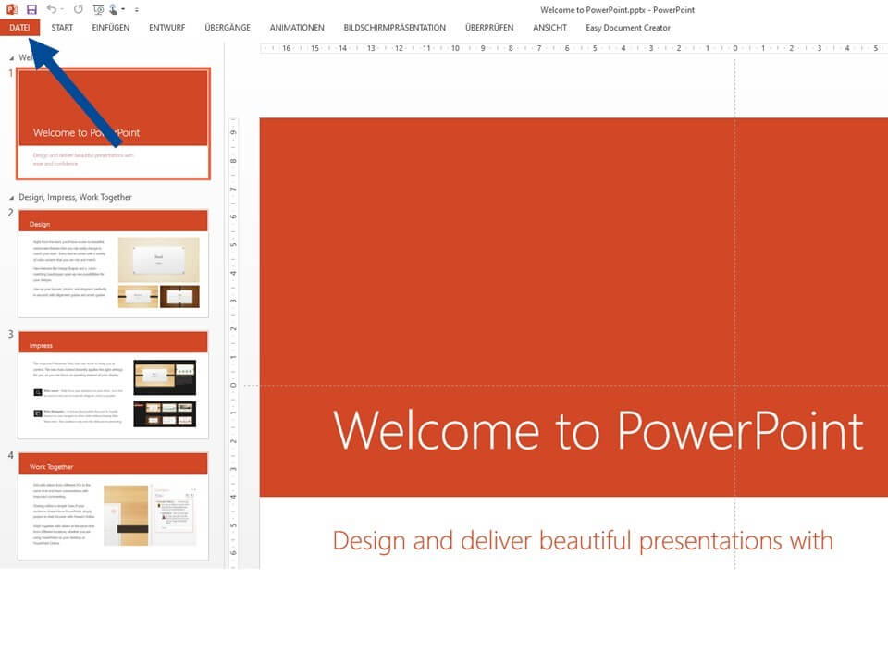Viewport: 888px width, 666px height.
Task: Open the Easy Document Creator tab
Action: (x=628, y=27)
